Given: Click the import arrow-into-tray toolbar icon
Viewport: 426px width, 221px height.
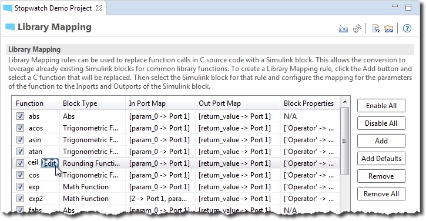Looking at the screenshot, I should (343, 29).
